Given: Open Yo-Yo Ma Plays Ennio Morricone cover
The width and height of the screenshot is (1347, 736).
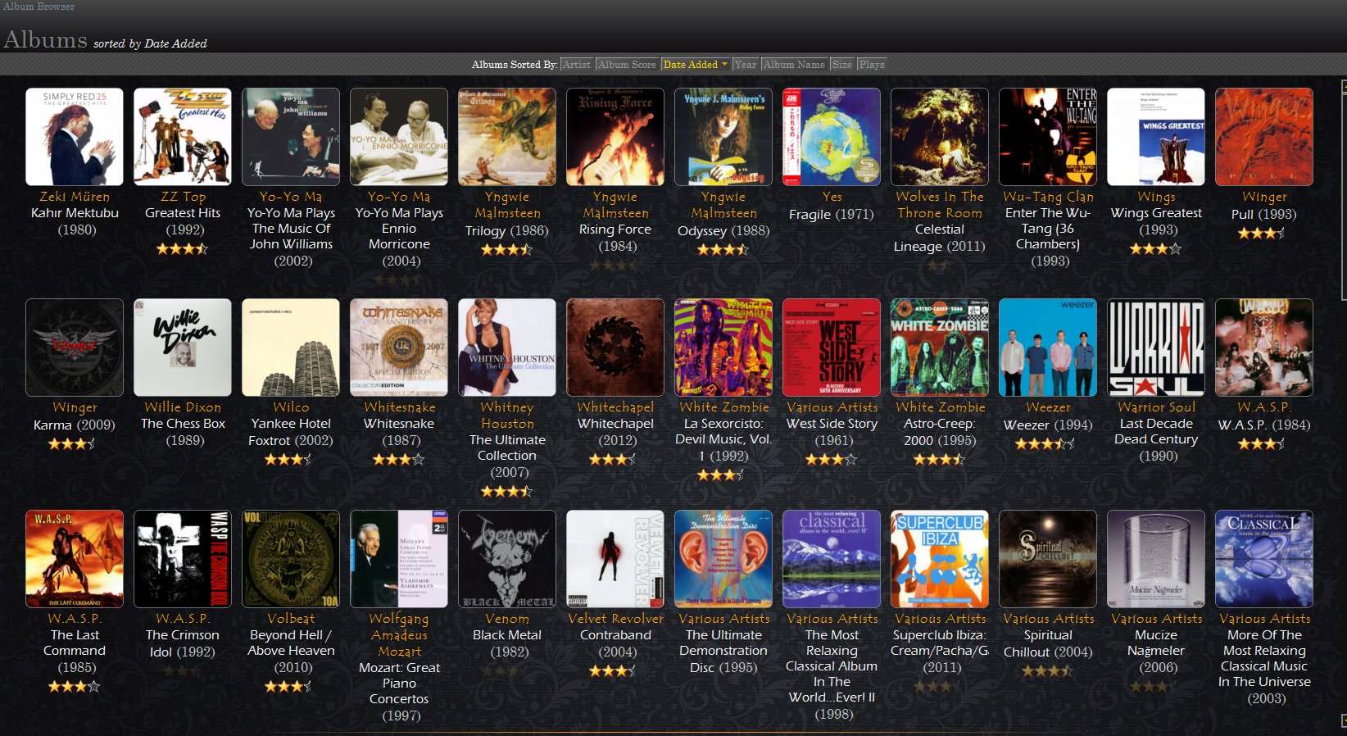Looking at the screenshot, I should [399, 137].
